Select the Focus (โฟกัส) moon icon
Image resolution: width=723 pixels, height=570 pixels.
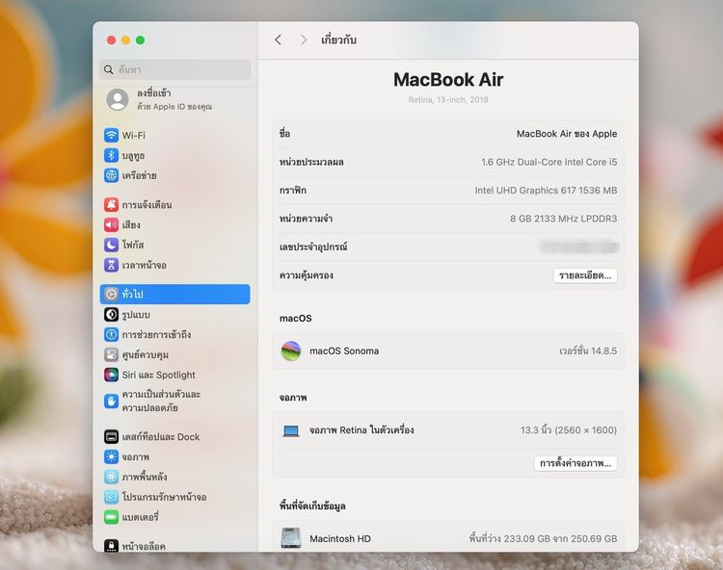coord(111,245)
